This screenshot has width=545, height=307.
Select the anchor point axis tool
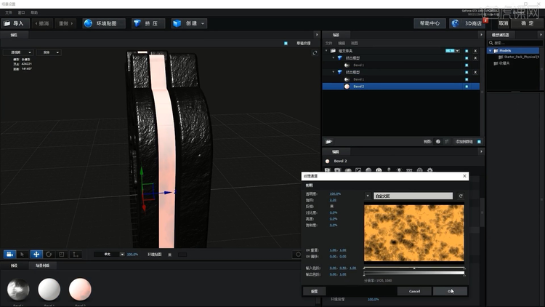click(75, 255)
